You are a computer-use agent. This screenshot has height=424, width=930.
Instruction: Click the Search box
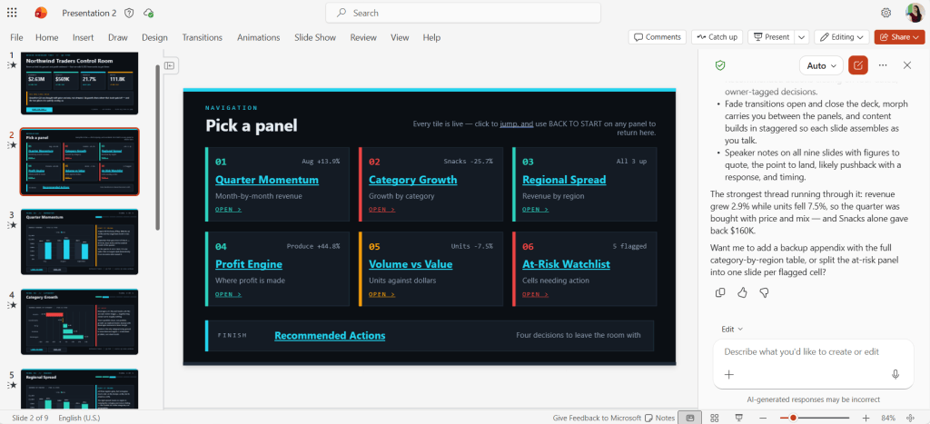click(x=462, y=13)
